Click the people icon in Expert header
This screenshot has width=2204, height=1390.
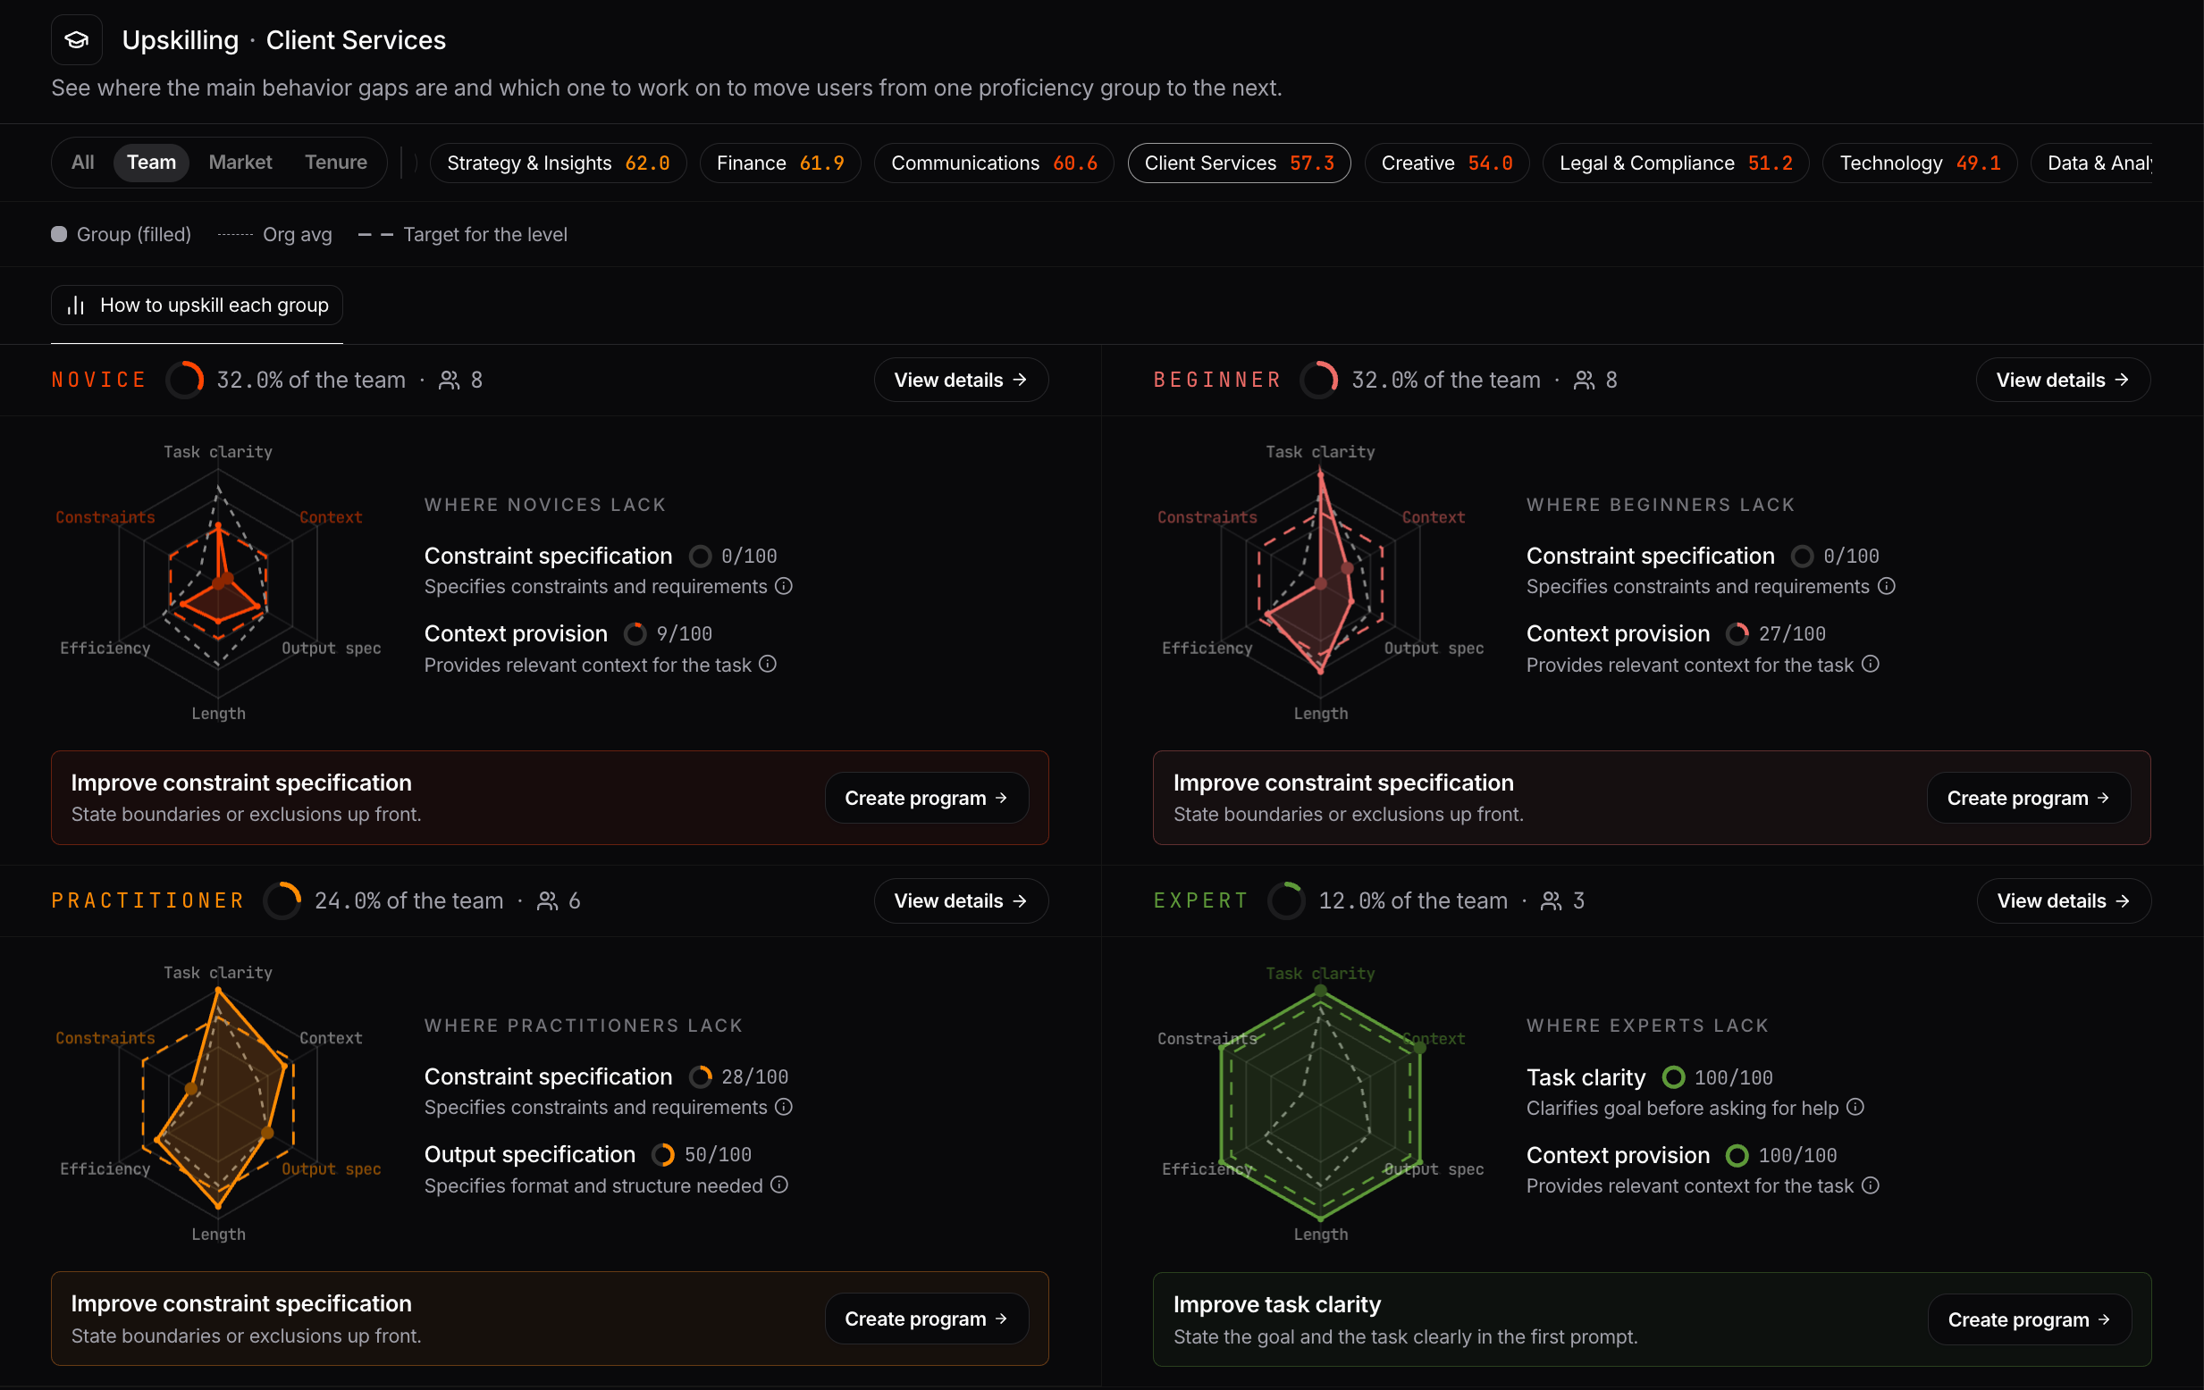(1552, 900)
